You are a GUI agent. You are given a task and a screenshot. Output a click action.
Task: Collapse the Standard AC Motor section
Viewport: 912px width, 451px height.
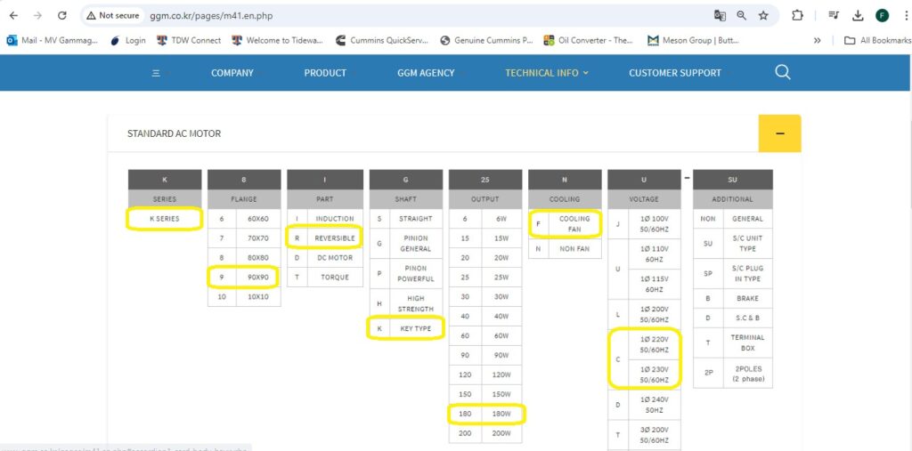pos(779,133)
